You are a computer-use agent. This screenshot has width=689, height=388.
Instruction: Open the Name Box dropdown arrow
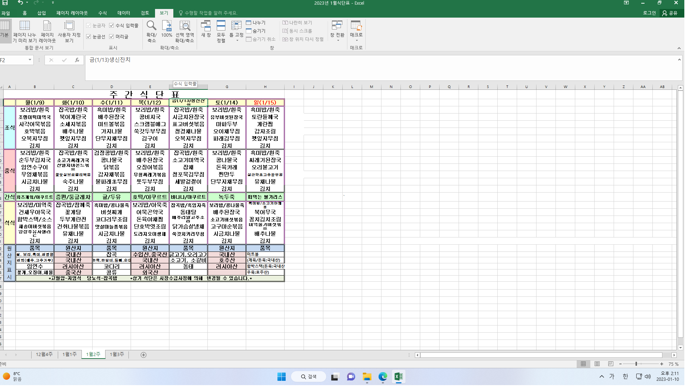coord(30,60)
